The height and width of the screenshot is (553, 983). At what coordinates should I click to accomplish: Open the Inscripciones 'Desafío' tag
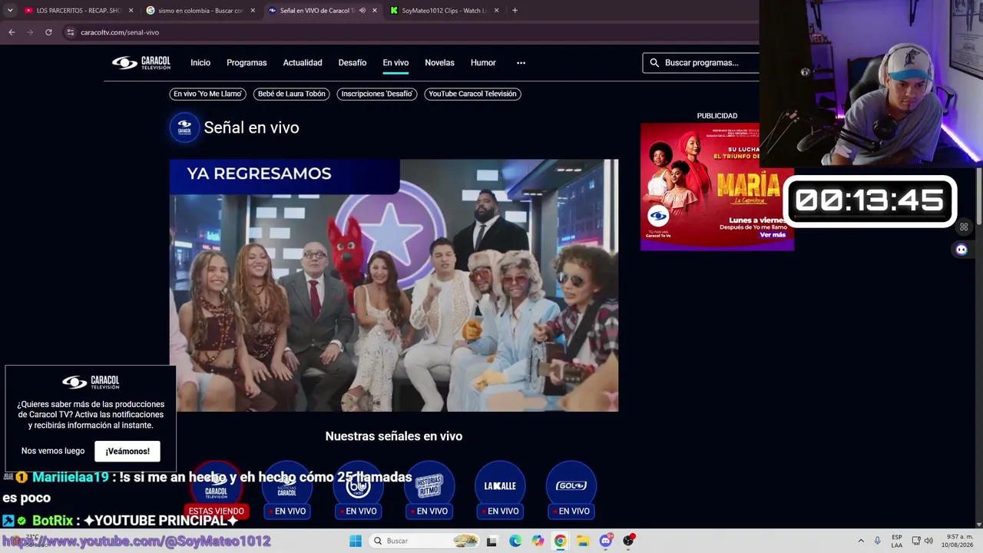377,94
